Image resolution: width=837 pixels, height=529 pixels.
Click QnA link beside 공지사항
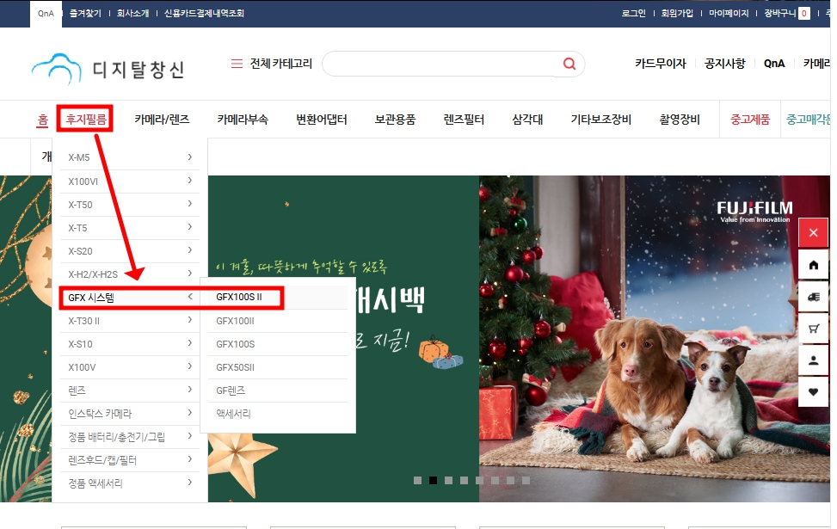pyautogui.click(x=774, y=64)
